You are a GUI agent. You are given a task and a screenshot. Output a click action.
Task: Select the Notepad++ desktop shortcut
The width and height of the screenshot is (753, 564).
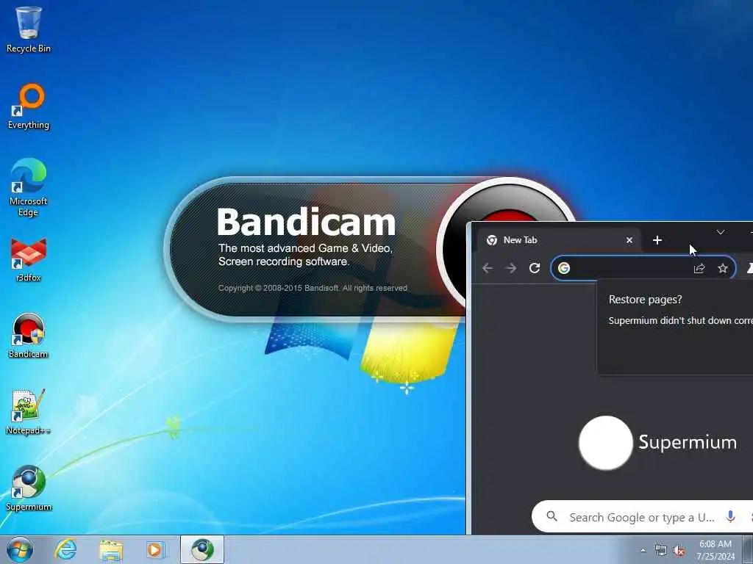(29, 412)
